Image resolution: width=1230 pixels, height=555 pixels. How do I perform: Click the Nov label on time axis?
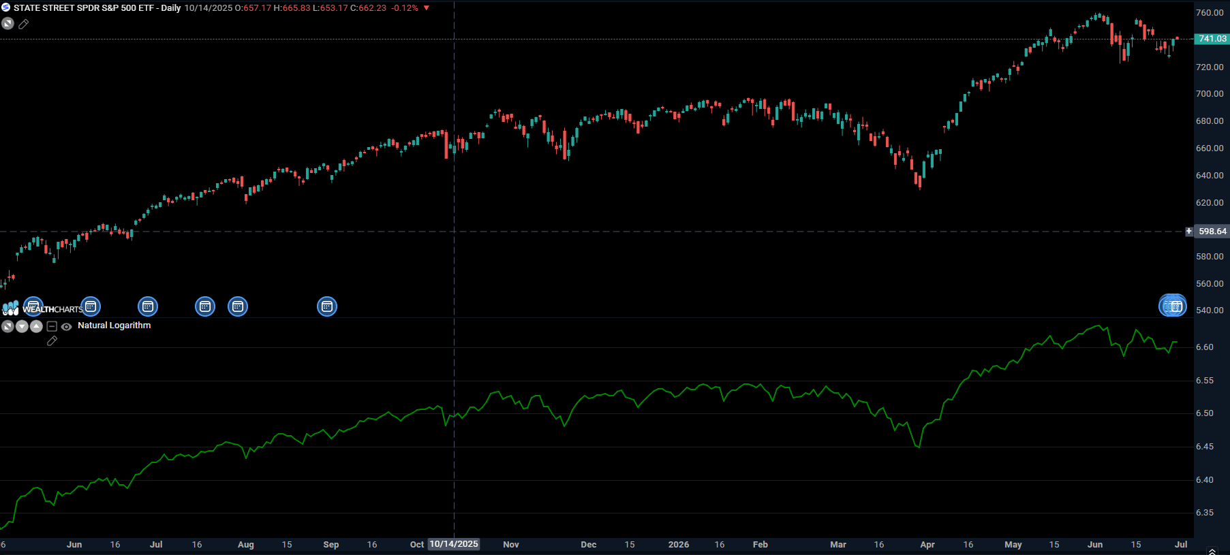[511, 545]
